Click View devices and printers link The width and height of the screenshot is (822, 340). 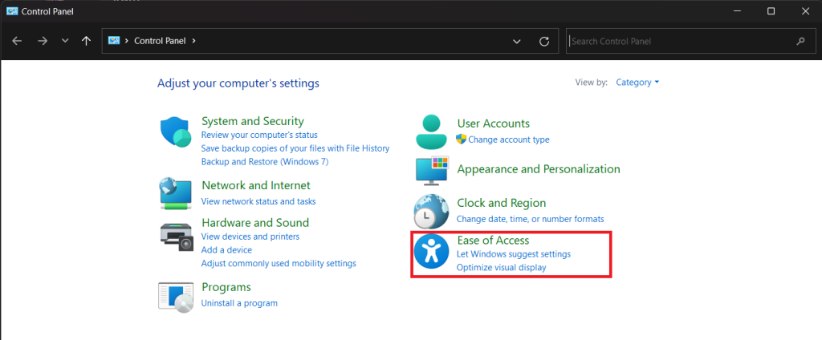click(250, 237)
